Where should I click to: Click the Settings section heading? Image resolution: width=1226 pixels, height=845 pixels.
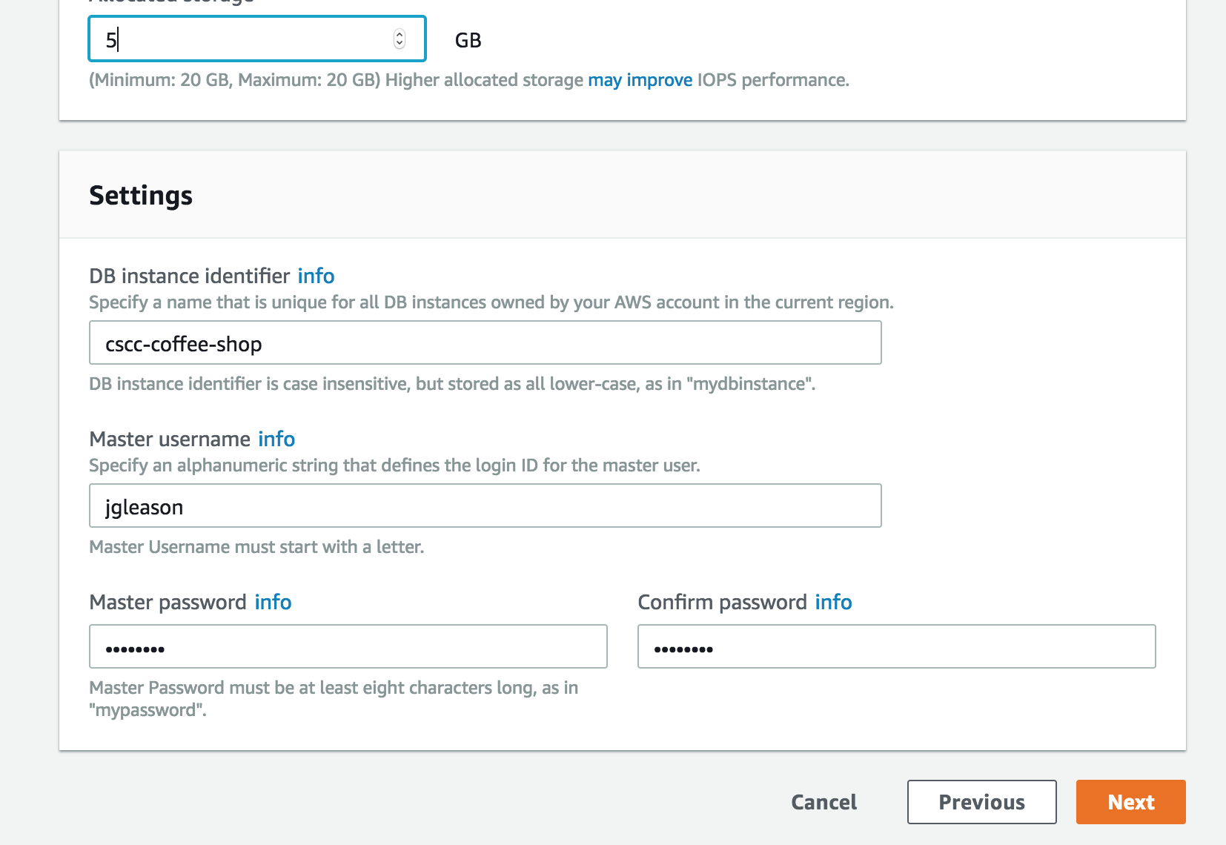pos(141,196)
